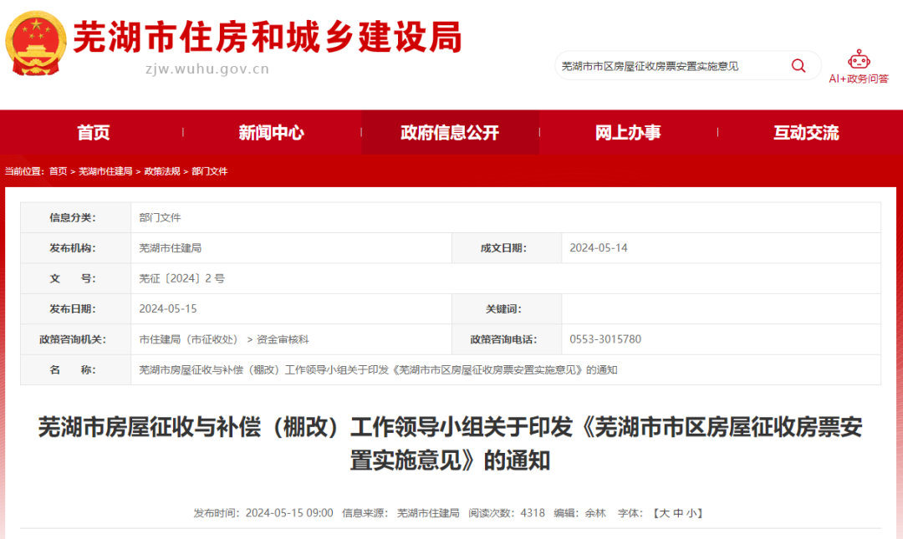The height and width of the screenshot is (539, 903).
Task: Click the 信息分类 value 部门文件
Action: pyautogui.click(x=160, y=217)
